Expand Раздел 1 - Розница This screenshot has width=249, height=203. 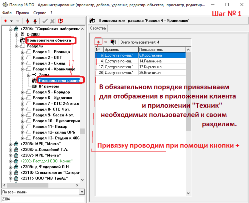(x=23, y=52)
